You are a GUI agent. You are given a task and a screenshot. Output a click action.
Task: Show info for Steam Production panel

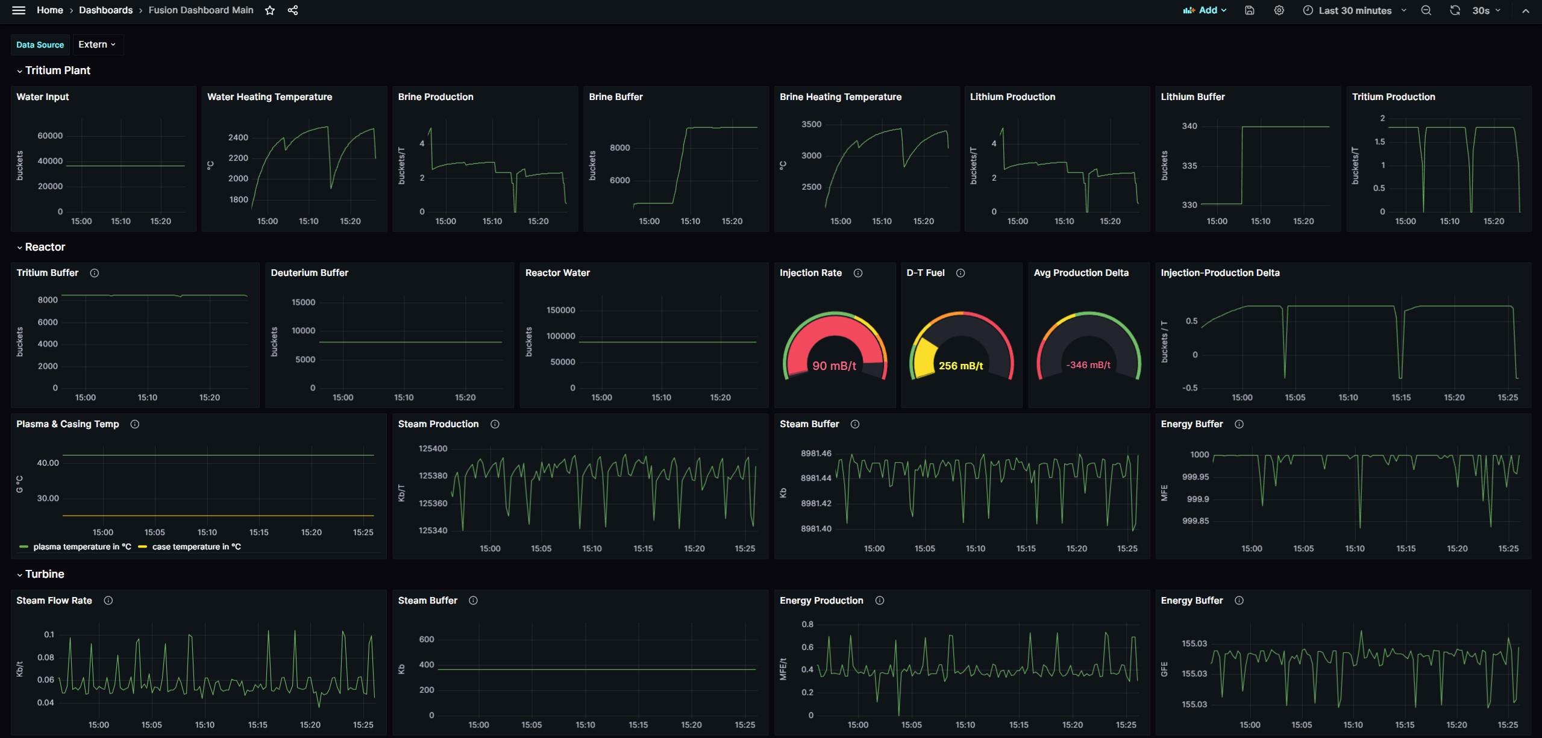(x=495, y=424)
